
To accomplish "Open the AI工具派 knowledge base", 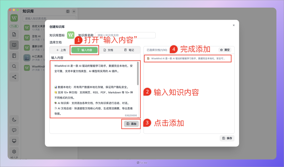I will 35,58.
